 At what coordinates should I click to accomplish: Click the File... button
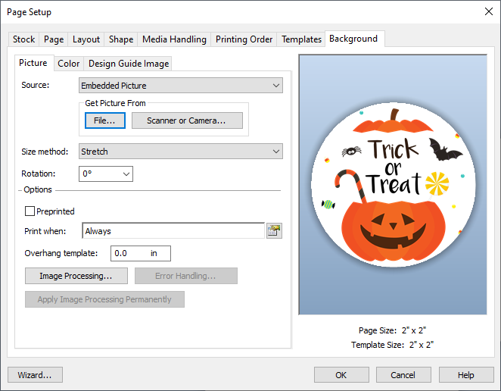click(x=104, y=120)
